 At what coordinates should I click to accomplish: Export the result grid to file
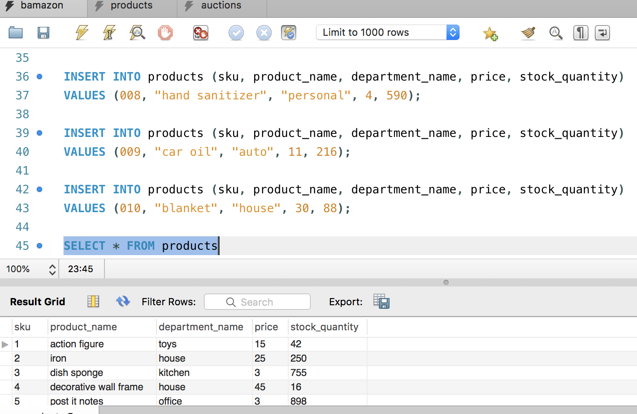point(381,302)
